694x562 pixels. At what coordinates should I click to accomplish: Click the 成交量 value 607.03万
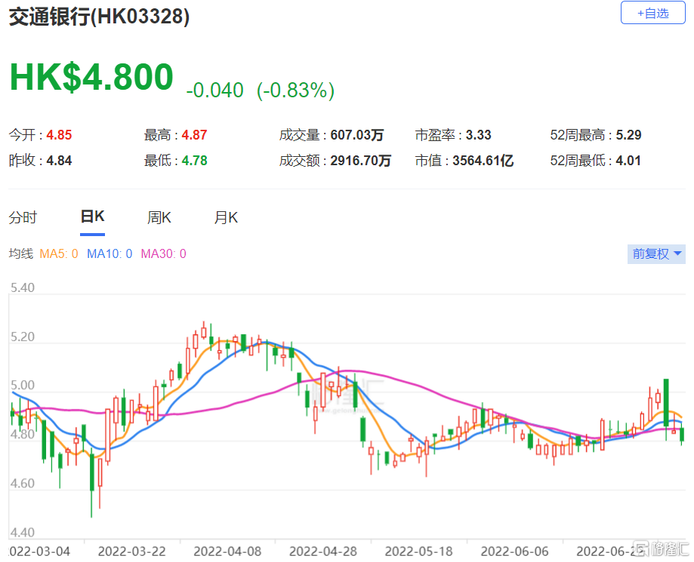pyautogui.click(x=356, y=135)
